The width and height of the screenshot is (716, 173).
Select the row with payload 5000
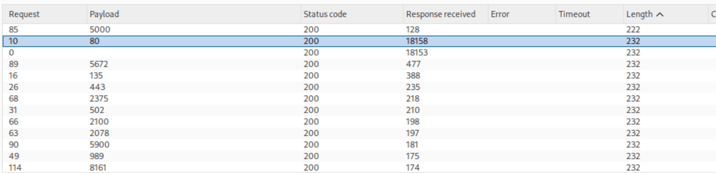point(359,29)
